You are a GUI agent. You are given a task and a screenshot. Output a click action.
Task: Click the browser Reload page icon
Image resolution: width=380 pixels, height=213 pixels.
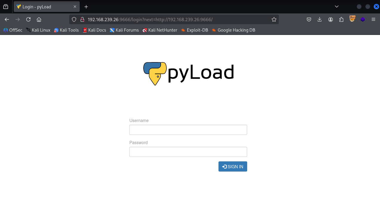tap(28, 19)
